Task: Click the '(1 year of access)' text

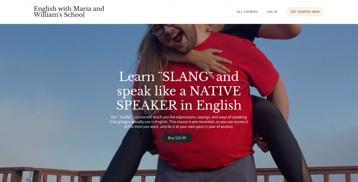Action: (x=219, y=127)
